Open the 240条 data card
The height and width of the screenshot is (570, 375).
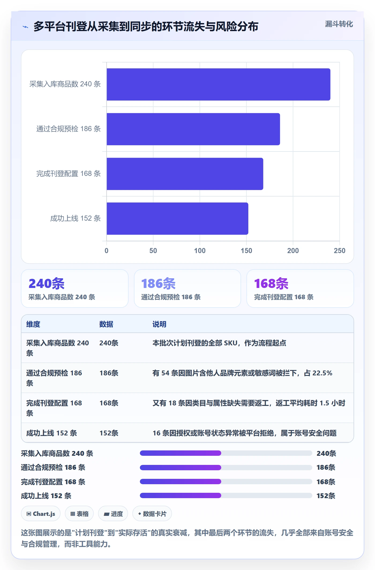[75, 288]
